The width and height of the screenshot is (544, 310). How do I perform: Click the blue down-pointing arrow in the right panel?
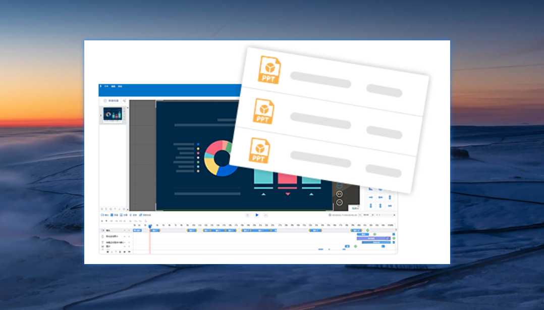click(371, 206)
